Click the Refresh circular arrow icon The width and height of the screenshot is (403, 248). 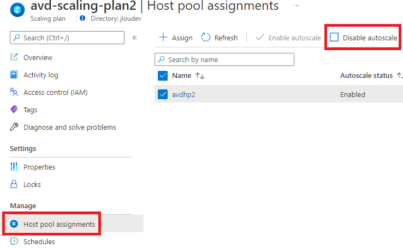click(206, 38)
